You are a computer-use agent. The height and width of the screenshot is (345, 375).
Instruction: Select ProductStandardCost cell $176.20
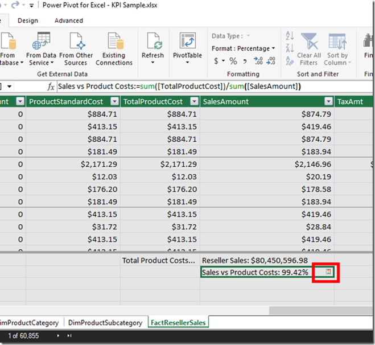73,189
